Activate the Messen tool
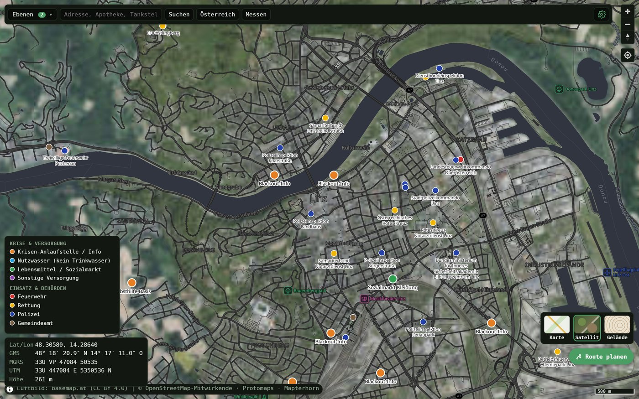The width and height of the screenshot is (639, 399). (256, 15)
